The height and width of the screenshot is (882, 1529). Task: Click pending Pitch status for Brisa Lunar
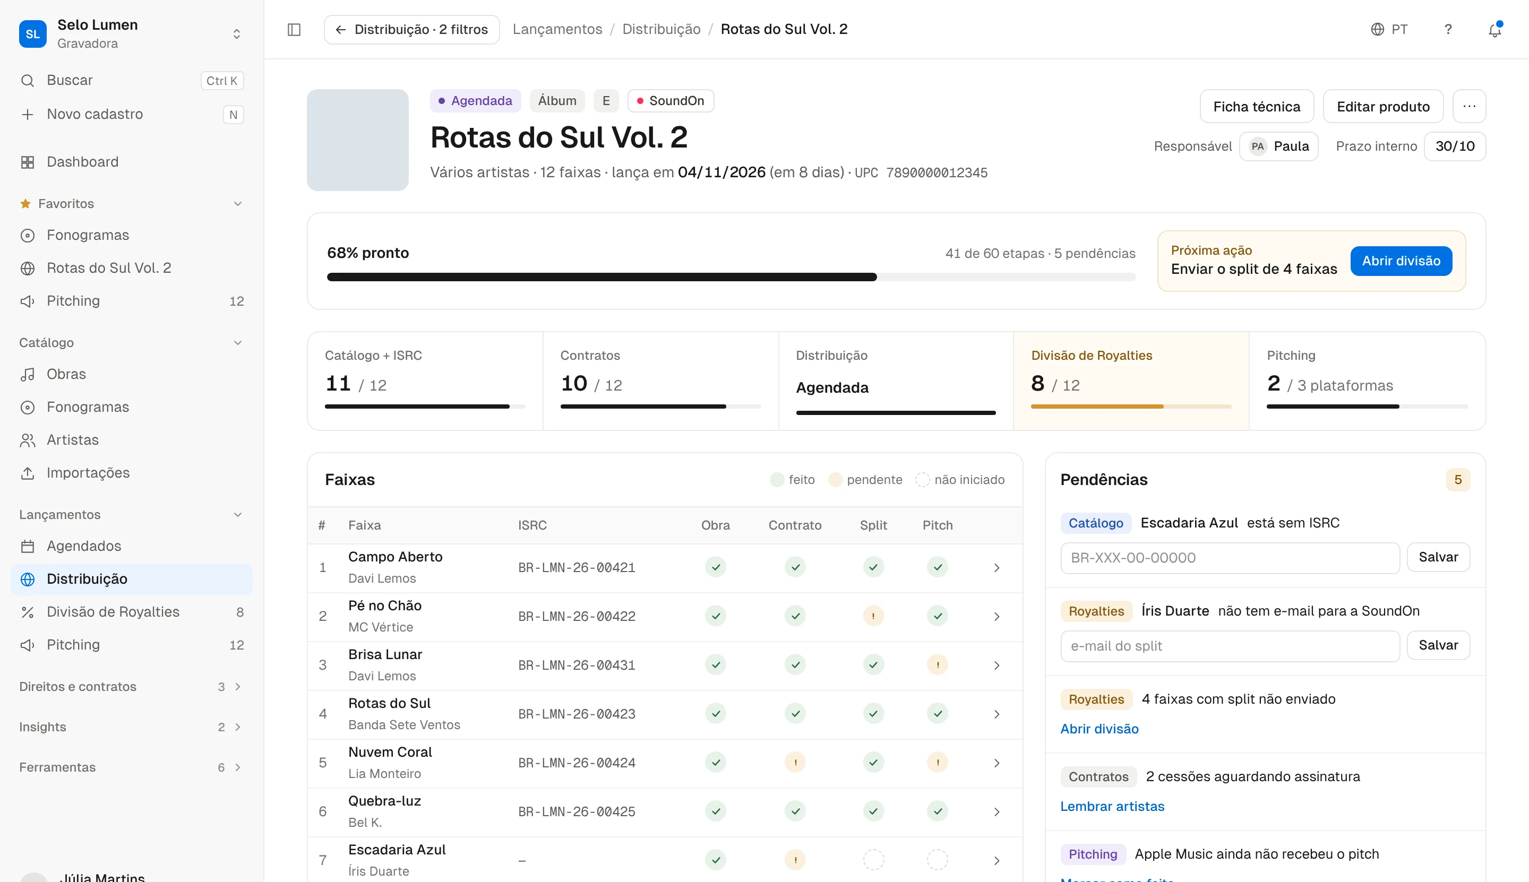coord(938,665)
